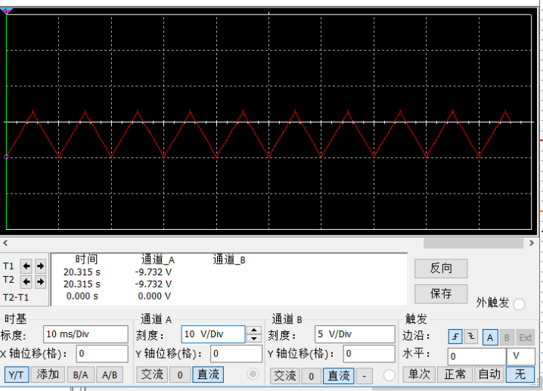Click the 时间 column header
543x391 pixels.
[x=86, y=259]
